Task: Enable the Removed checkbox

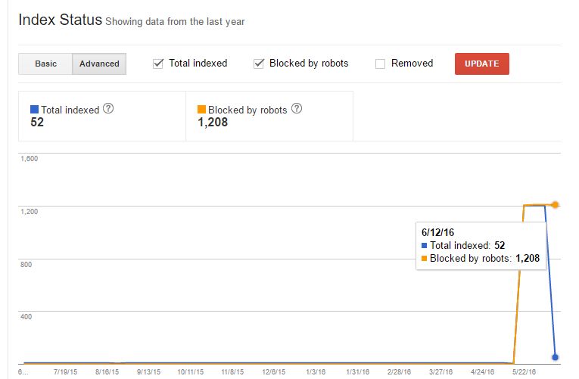Action: 381,64
